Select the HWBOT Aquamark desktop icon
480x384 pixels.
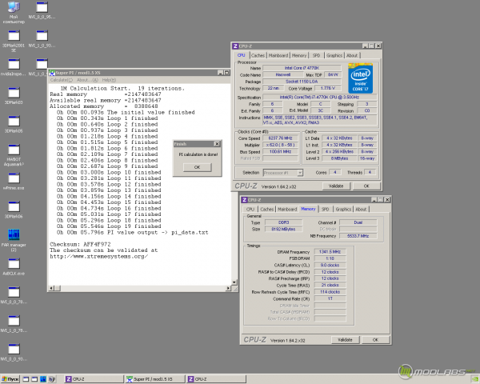(x=14, y=155)
